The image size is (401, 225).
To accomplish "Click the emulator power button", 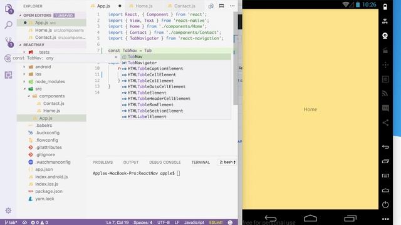I will [385, 204].
